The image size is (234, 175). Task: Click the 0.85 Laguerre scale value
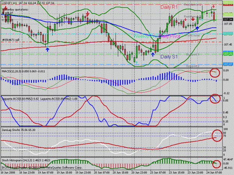[x=226, y=101]
